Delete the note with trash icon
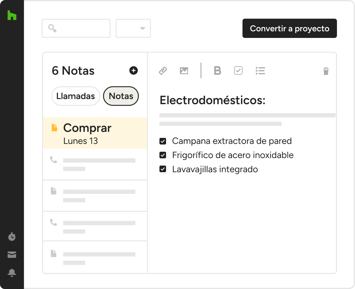The width and height of the screenshot is (355, 289). click(x=326, y=71)
